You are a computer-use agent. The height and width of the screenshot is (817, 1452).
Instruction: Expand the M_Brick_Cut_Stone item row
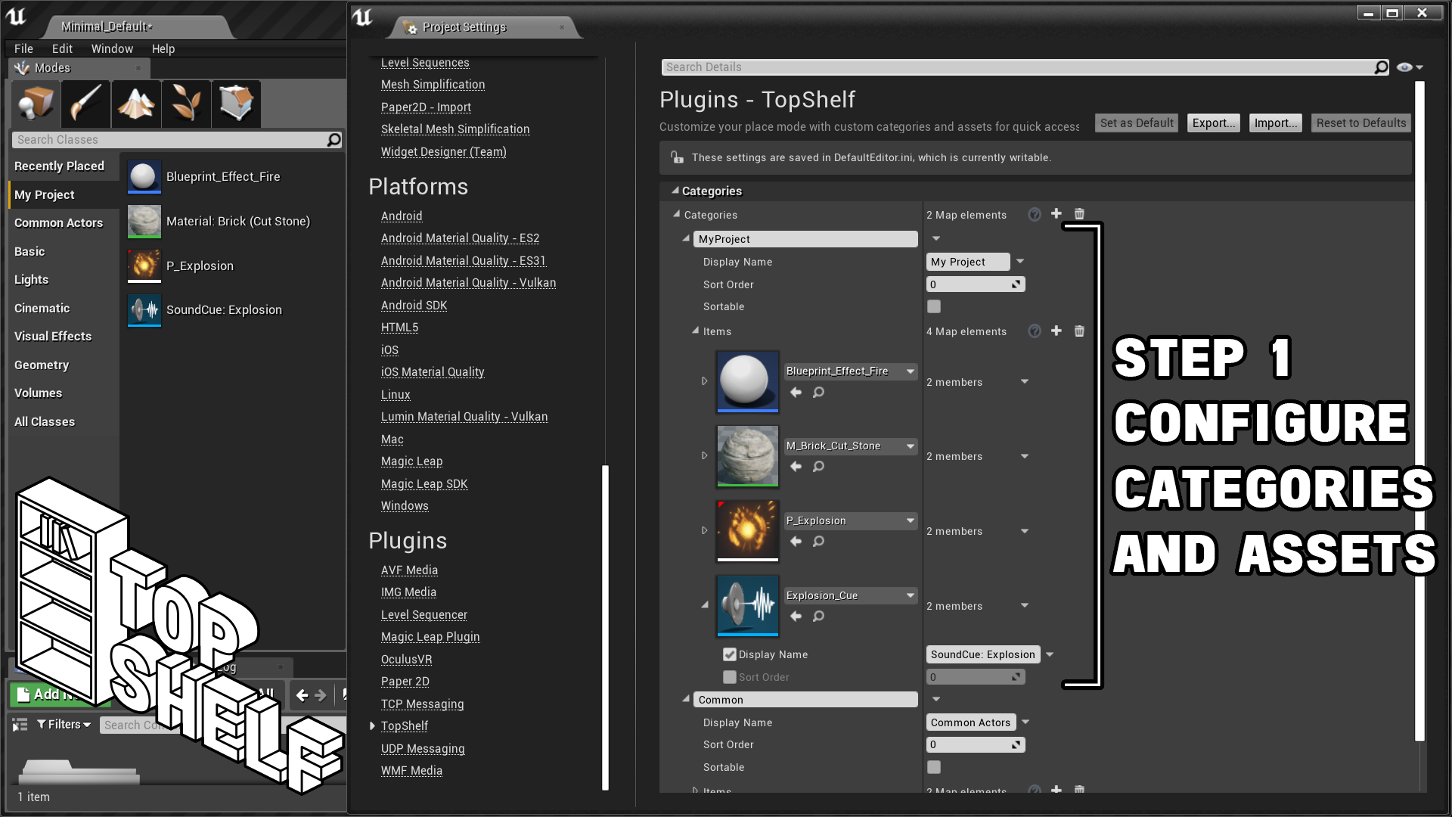704,455
